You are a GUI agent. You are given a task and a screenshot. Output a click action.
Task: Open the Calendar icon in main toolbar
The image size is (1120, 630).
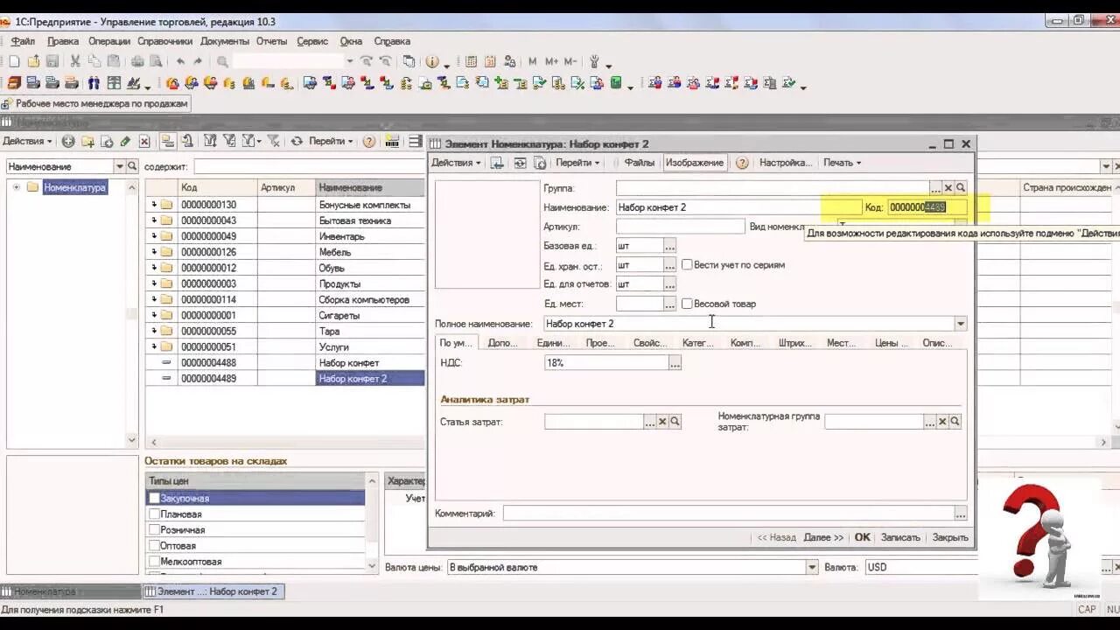490,61
